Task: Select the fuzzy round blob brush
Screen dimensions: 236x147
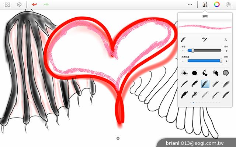Action: coord(226,73)
